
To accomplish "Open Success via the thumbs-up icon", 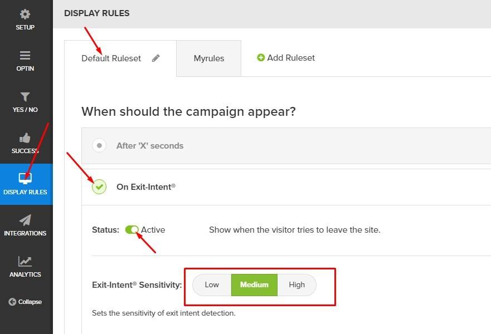I will pos(25,138).
